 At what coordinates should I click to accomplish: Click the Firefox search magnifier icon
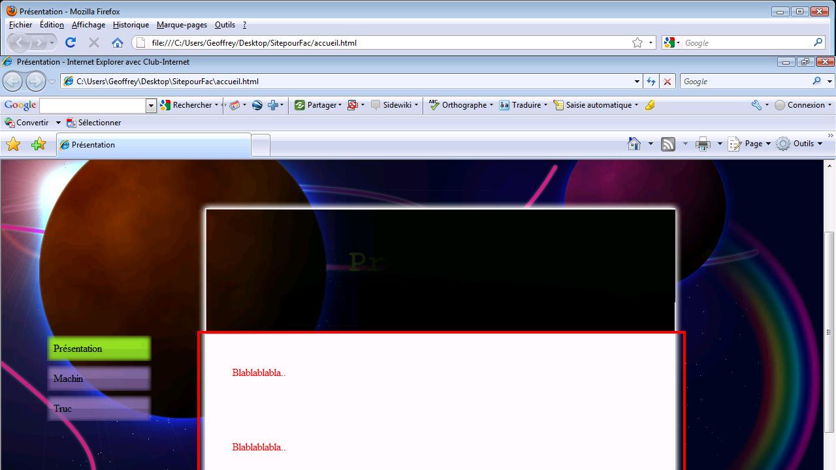(818, 42)
